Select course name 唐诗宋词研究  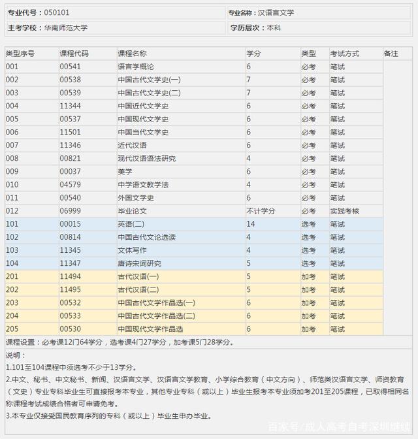point(139,263)
